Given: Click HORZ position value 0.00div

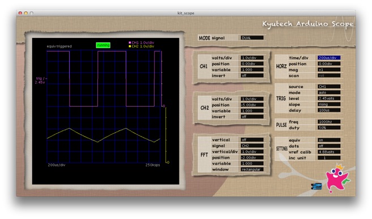Looking at the screenshot, I should pos(329,64).
